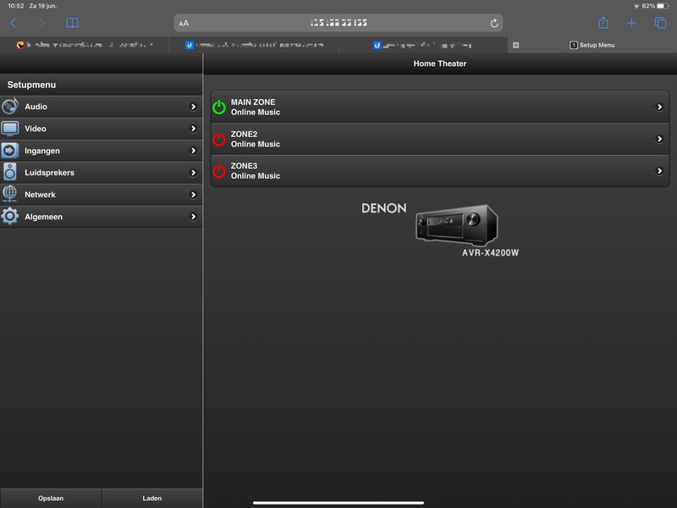Open MAIN ZONE details chevron

(659, 108)
